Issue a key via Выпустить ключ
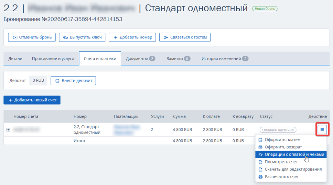Screen dimensions: 333x185 [82, 37]
